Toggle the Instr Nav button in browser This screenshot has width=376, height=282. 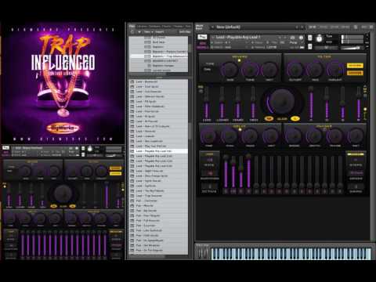[185, 32]
